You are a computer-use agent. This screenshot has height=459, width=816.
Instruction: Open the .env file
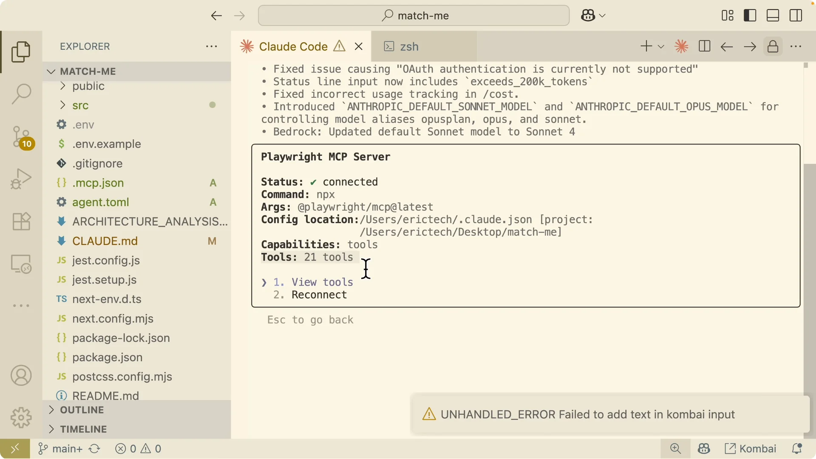click(137, 125)
